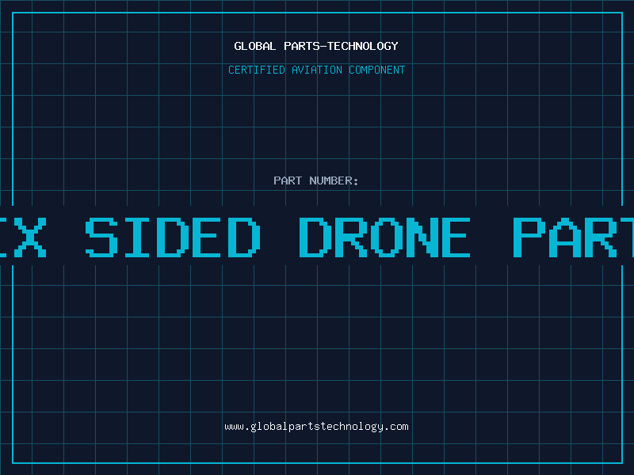This screenshot has width=634, height=475.
Task: Click the bottom-right corner of cyan frame
Action: [622, 462]
